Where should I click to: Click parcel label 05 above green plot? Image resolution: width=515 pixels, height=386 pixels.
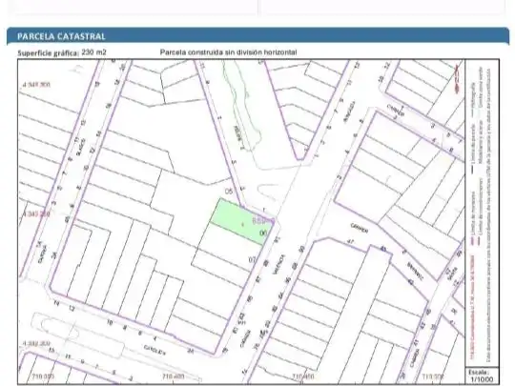click(229, 191)
